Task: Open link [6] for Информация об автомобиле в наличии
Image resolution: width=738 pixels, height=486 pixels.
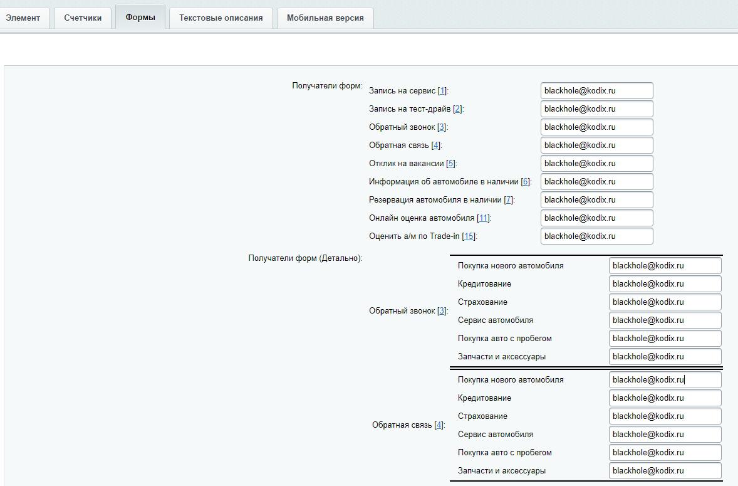Action: click(x=525, y=182)
